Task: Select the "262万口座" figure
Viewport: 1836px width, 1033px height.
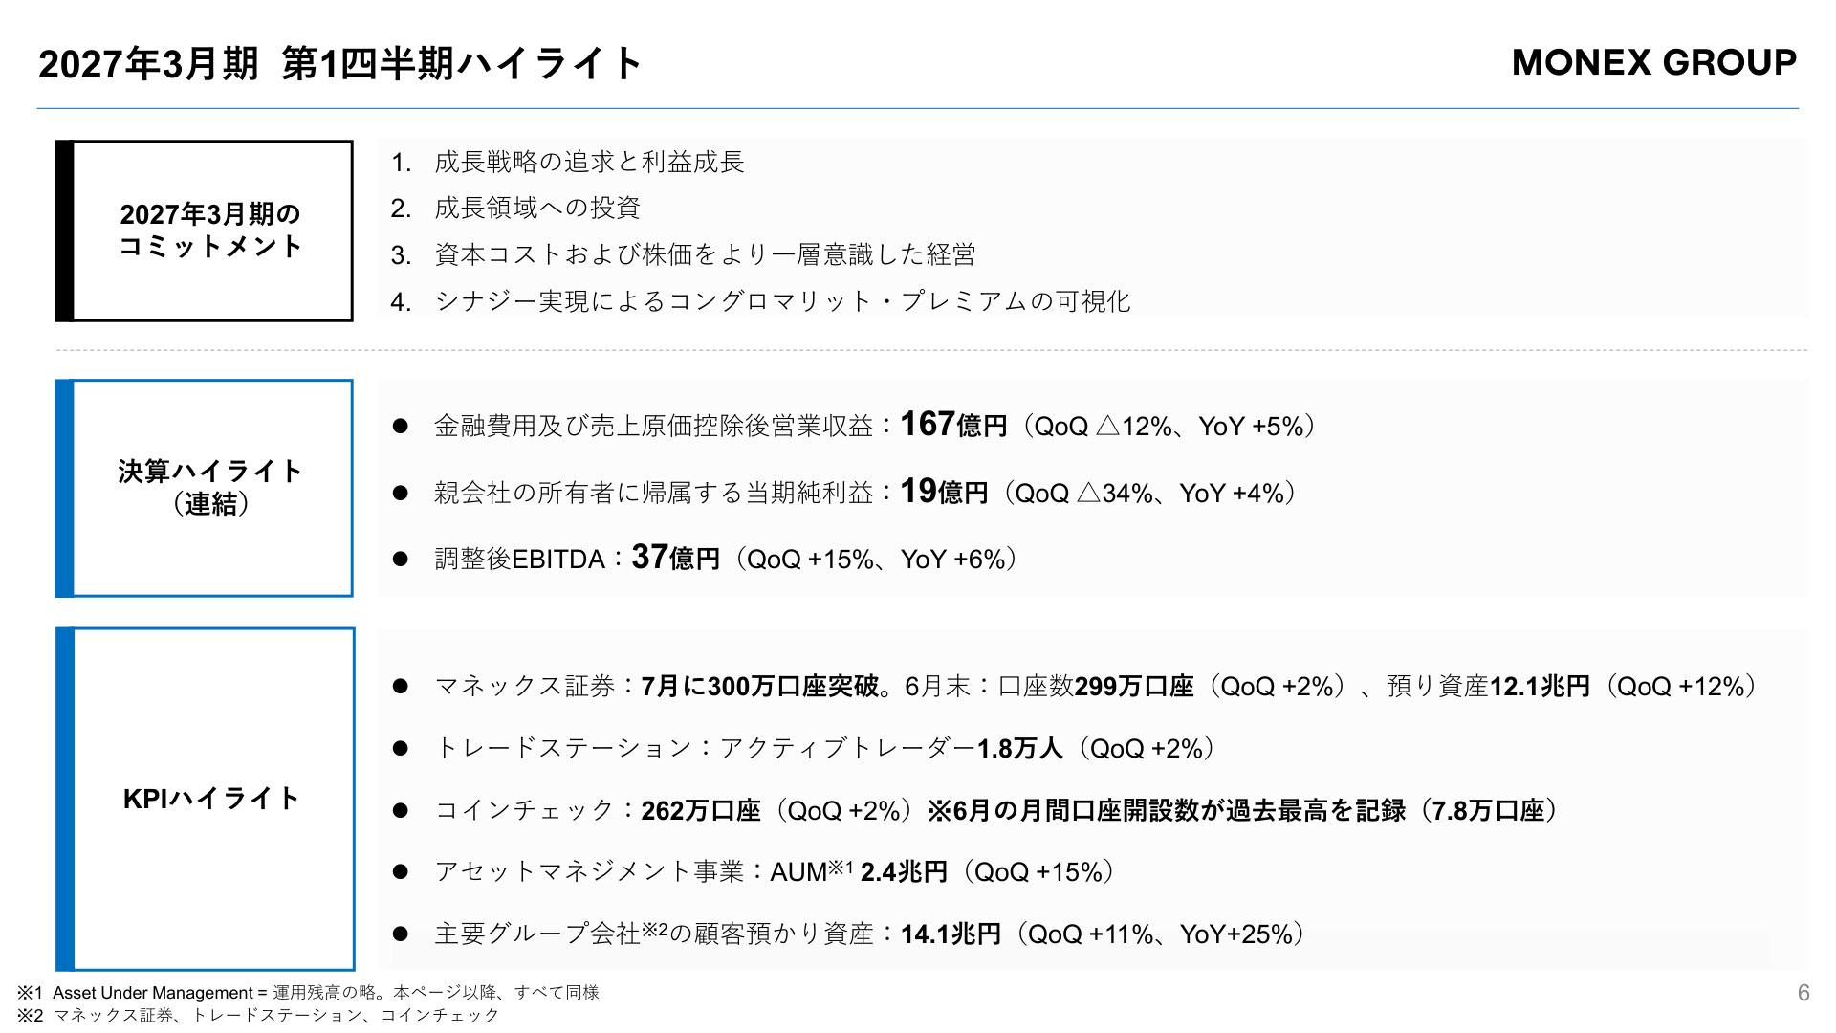Action: point(701,810)
